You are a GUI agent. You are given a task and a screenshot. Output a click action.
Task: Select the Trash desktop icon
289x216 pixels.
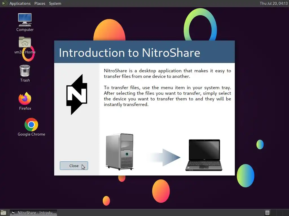25,73
